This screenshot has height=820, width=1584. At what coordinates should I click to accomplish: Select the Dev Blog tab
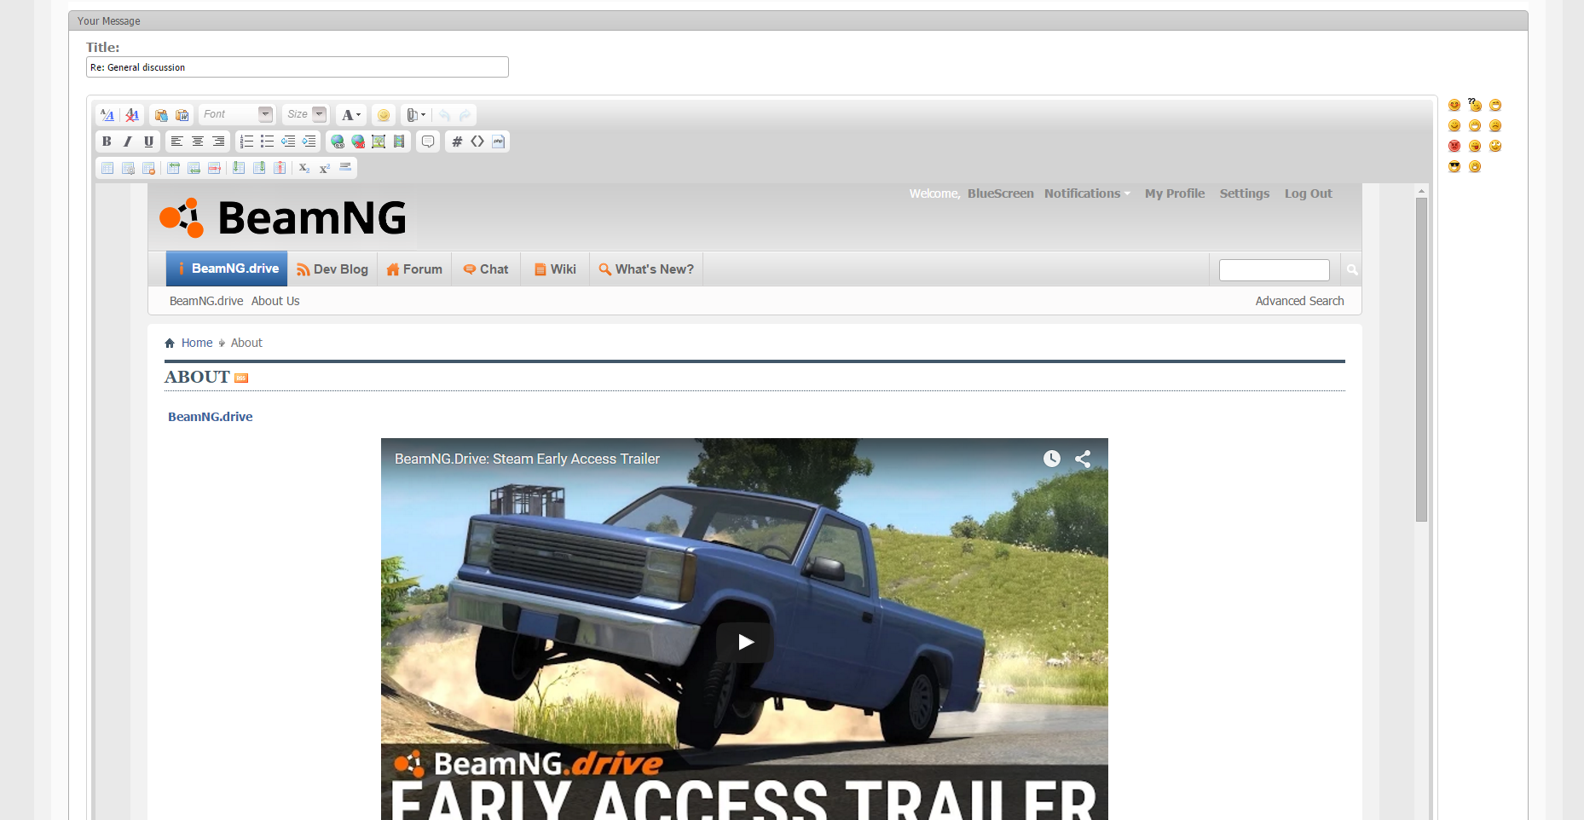(x=332, y=269)
